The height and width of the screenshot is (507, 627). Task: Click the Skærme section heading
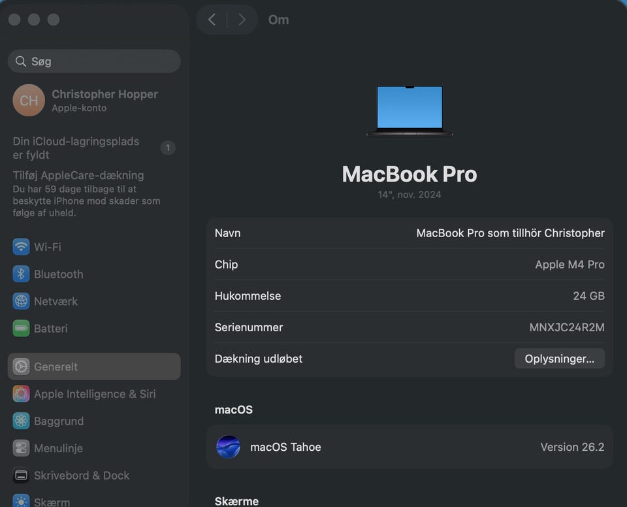click(x=236, y=501)
